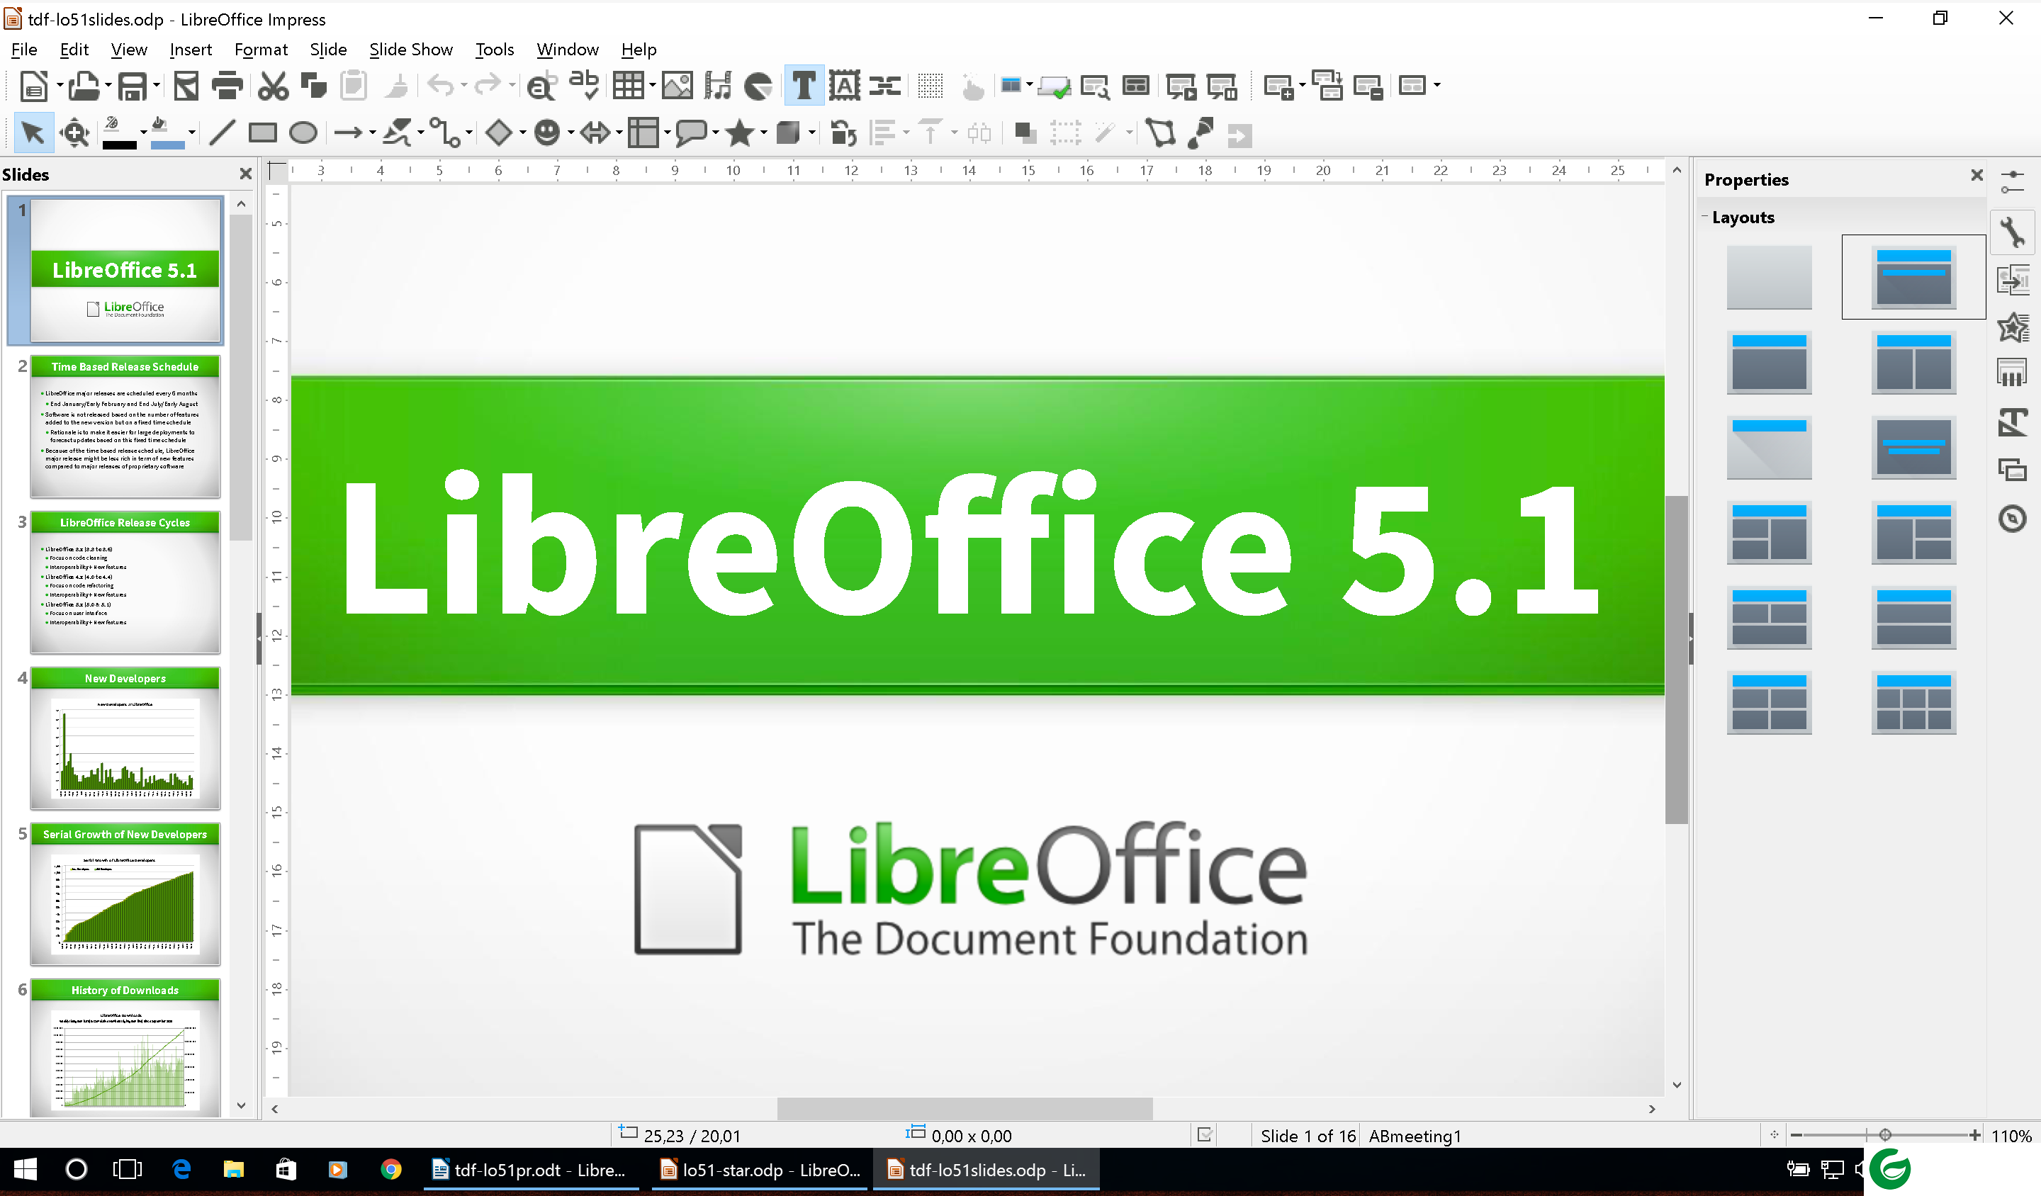Screen dimensions: 2041x1196
Task: Open the Navigator sidebar deck
Action: pyautogui.click(x=2013, y=518)
